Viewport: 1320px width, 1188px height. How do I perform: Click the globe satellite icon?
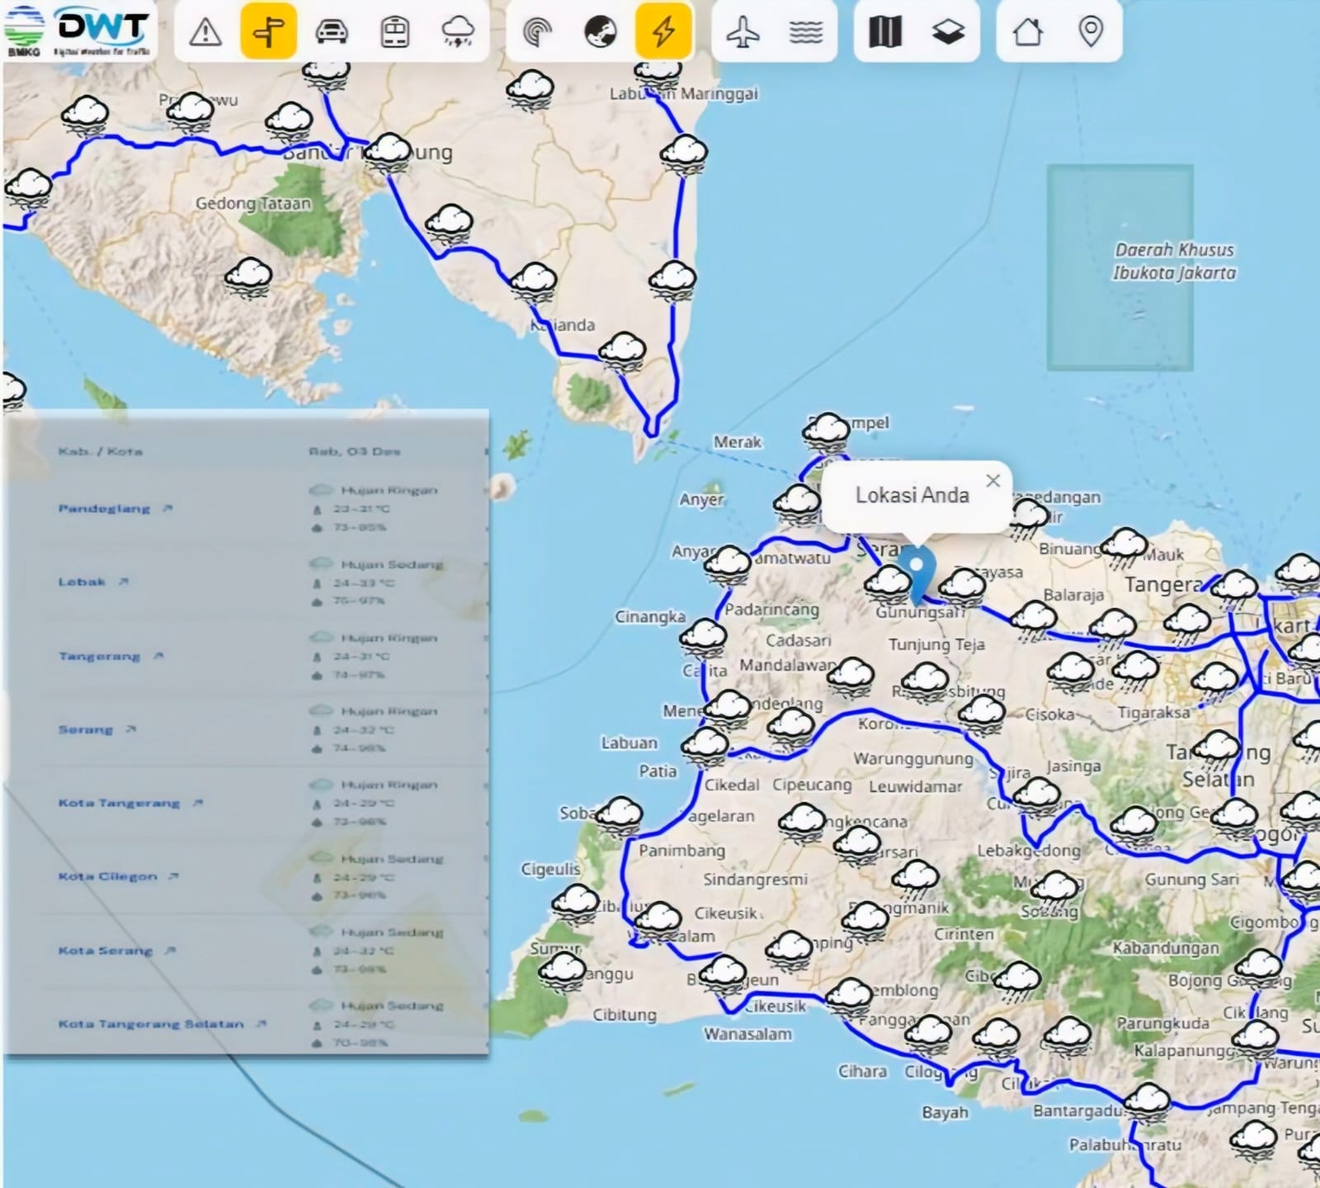click(x=601, y=32)
